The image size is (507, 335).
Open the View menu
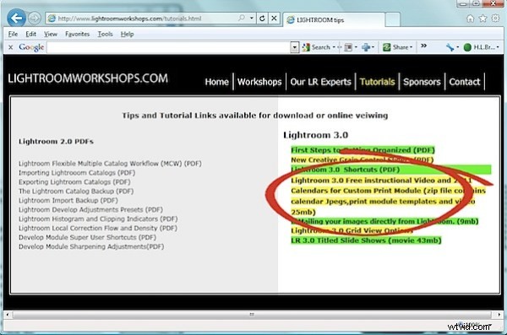tap(51, 34)
